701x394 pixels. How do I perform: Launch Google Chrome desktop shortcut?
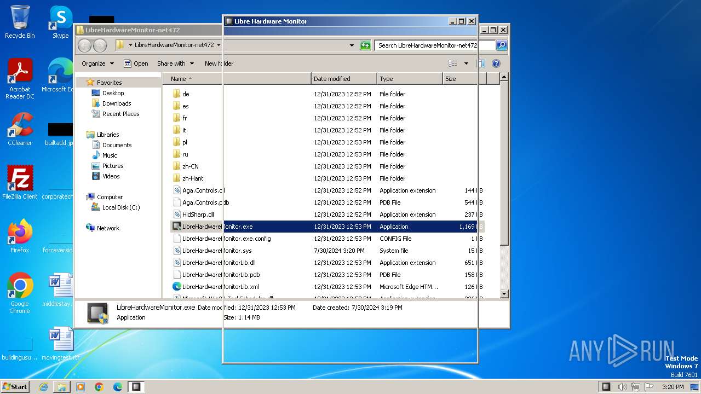(x=20, y=293)
